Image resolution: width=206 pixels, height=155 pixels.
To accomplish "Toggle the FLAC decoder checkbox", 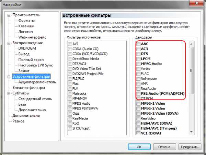I will (x=138, y=74).
